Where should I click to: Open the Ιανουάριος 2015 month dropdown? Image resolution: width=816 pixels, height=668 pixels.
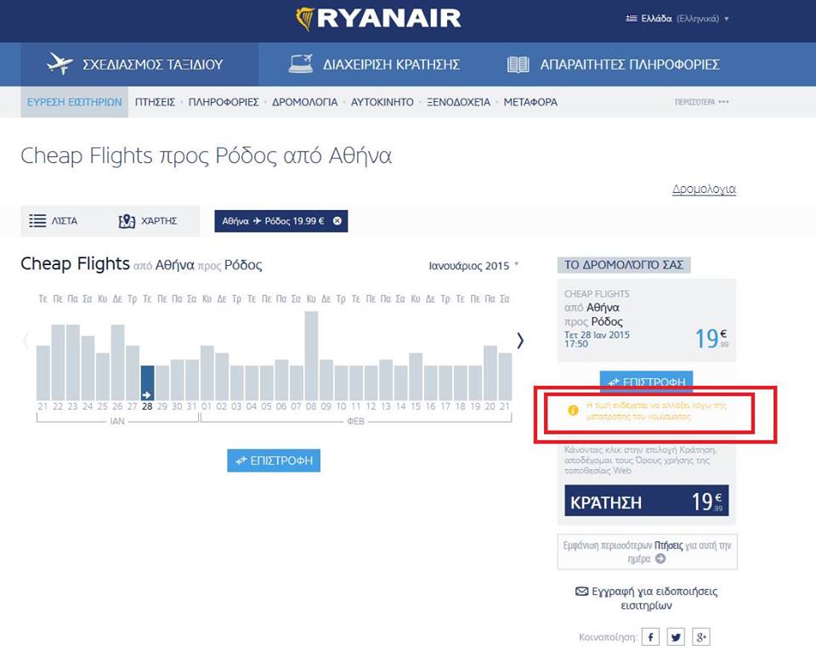(x=473, y=265)
